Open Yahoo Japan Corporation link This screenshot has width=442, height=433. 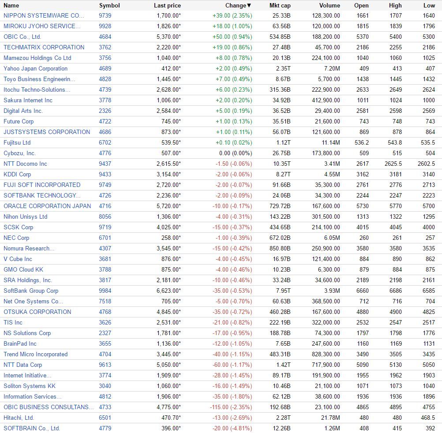point(36,68)
